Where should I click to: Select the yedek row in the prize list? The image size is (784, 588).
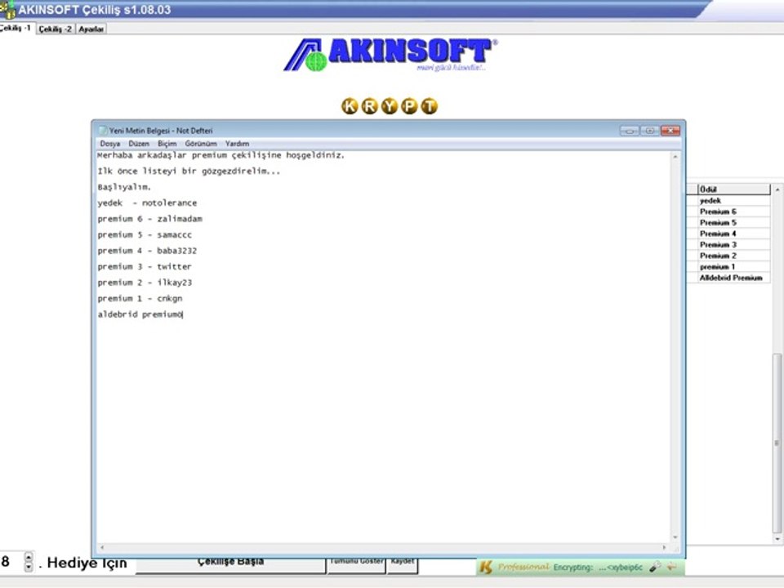(x=734, y=201)
